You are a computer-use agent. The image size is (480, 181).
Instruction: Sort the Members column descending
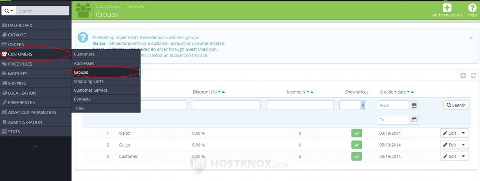pos(308,92)
